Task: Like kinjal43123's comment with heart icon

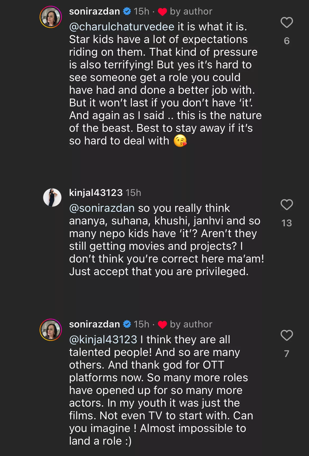Action: click(287, 205)
